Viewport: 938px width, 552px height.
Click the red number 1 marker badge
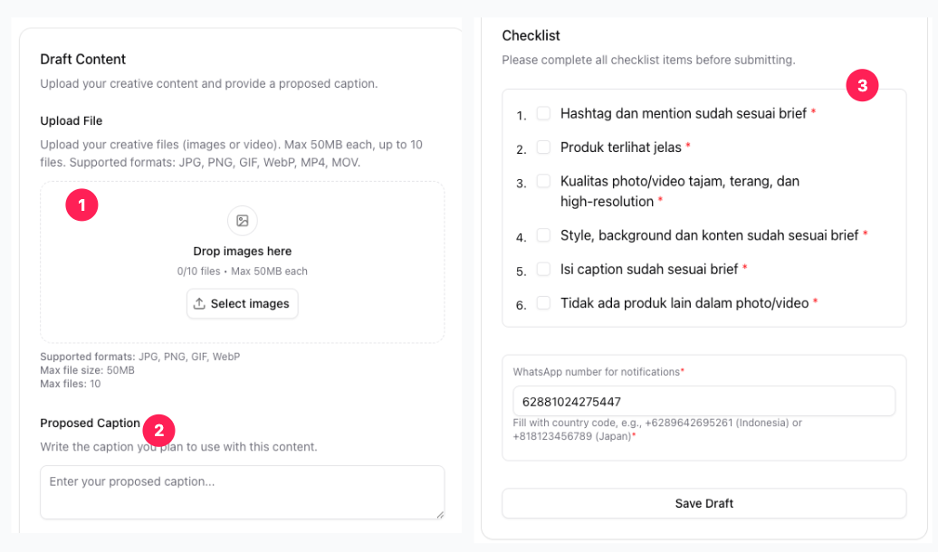tap(82, 205)
